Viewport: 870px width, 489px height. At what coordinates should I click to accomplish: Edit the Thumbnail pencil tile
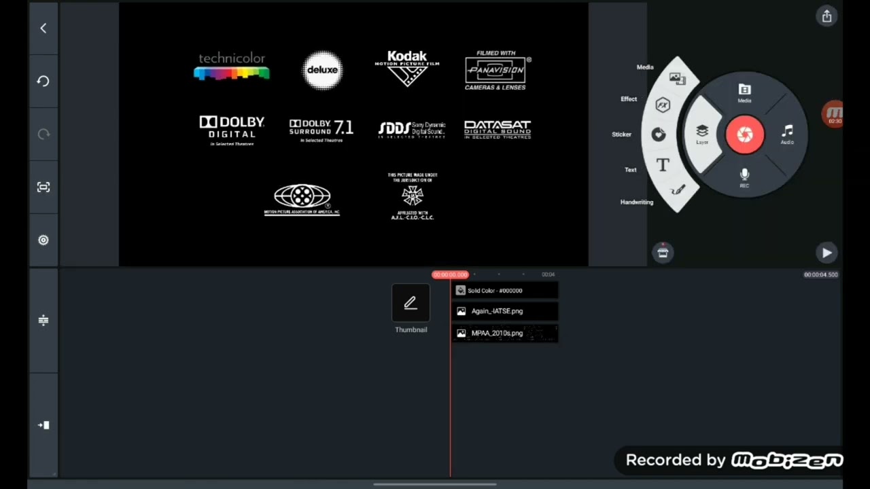coord(411,303)
